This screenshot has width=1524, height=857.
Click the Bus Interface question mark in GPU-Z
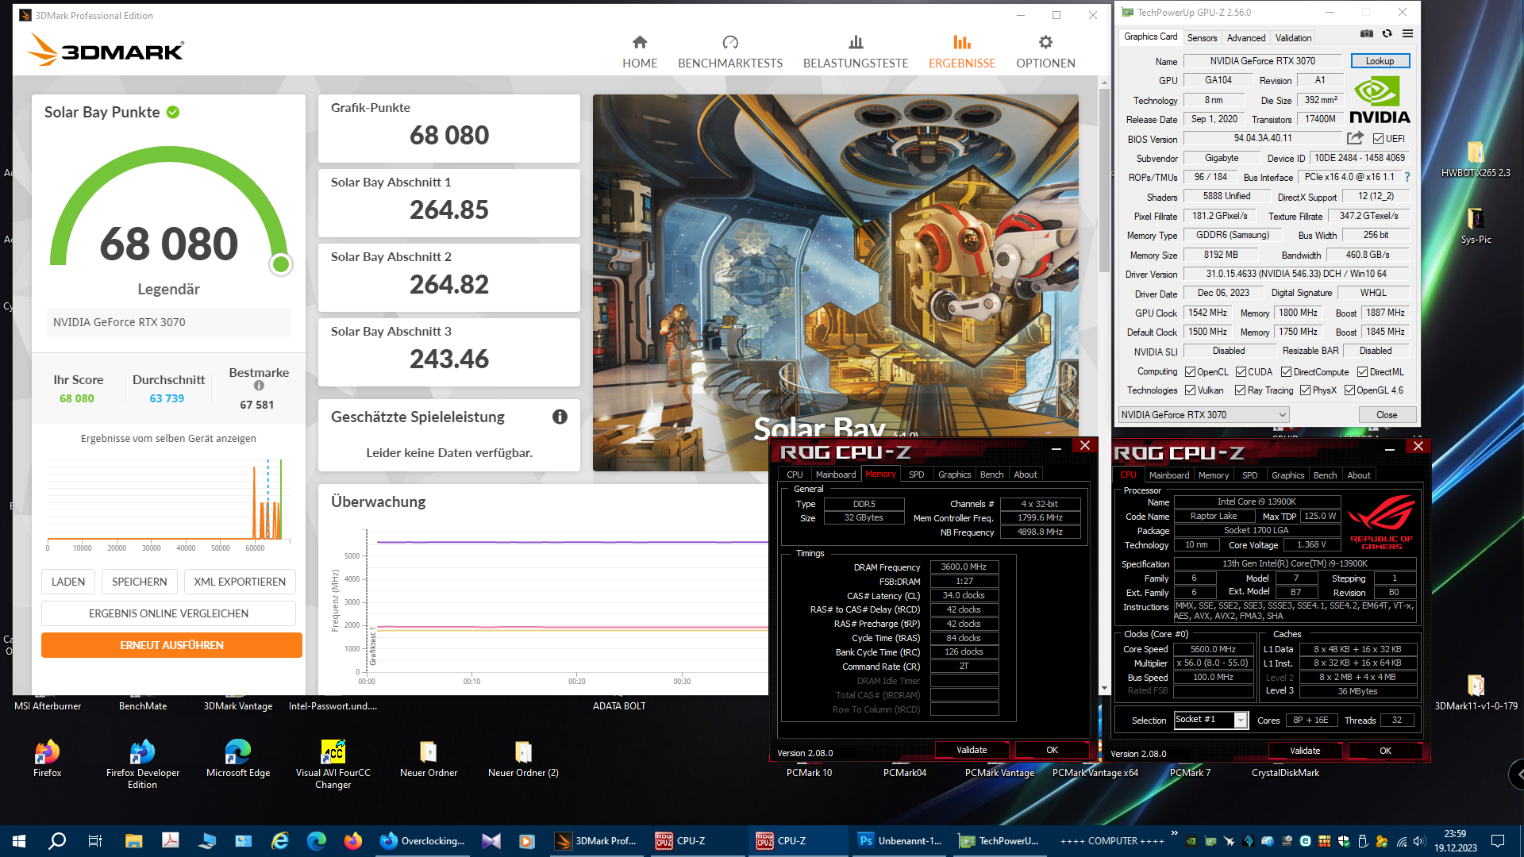pyautogui.click(x=1407, y=177)
